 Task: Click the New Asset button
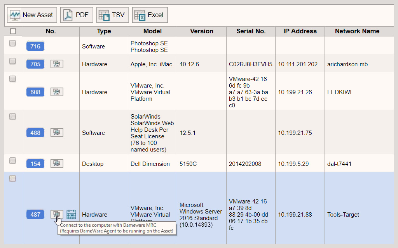[x=32, y=15]
